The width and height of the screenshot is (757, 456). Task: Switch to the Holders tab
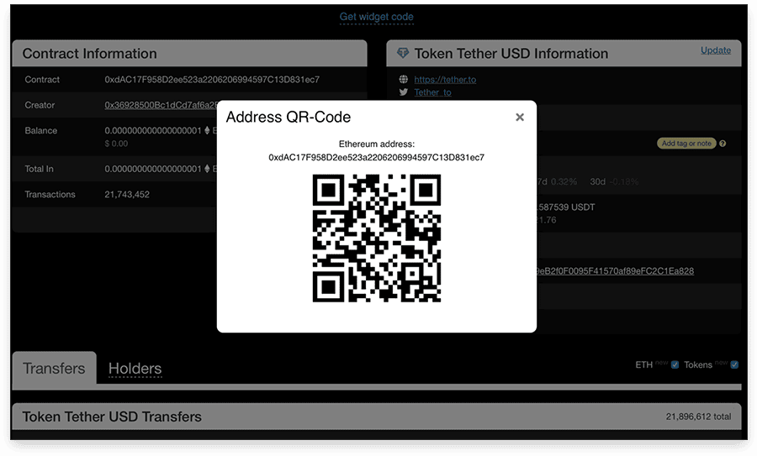coord(135,369)
